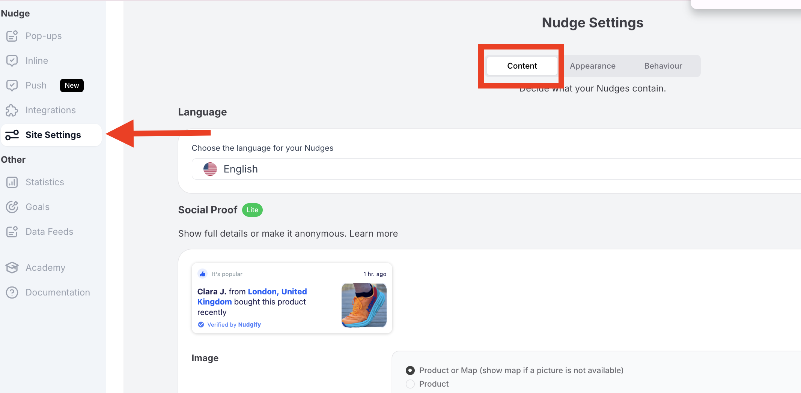Open Statistics page

[x=45, y=182]
